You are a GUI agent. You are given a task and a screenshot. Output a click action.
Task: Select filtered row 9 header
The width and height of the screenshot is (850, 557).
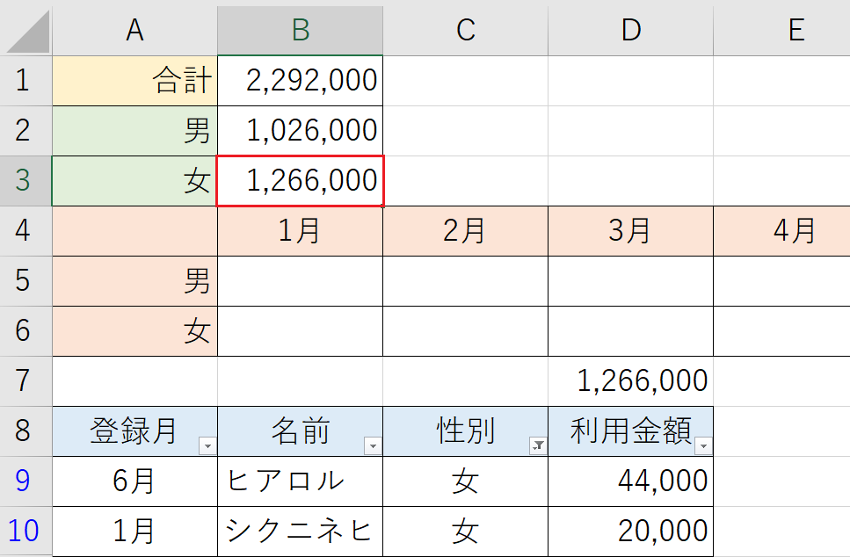pos(26,481)
